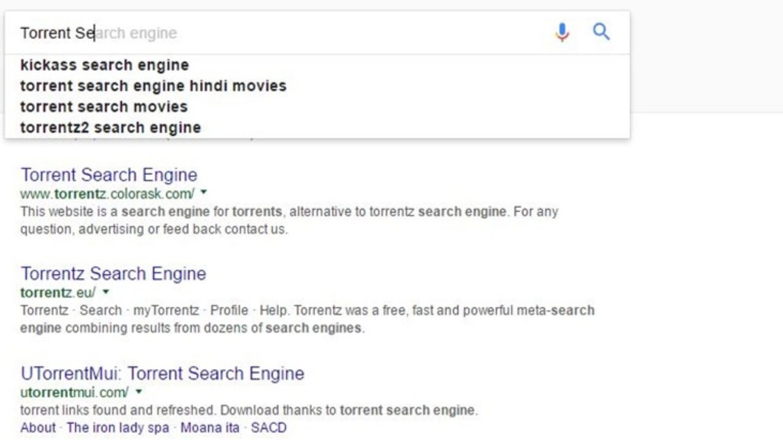Open 'The iron lady spa' sitelink

117,428
